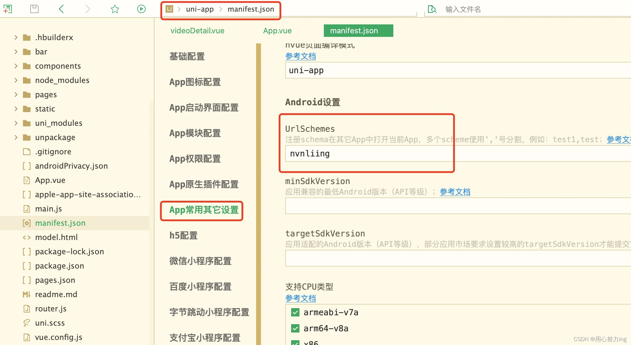Navigate back with the left arrow
The image size is (631, 345).
click(61, 9)
